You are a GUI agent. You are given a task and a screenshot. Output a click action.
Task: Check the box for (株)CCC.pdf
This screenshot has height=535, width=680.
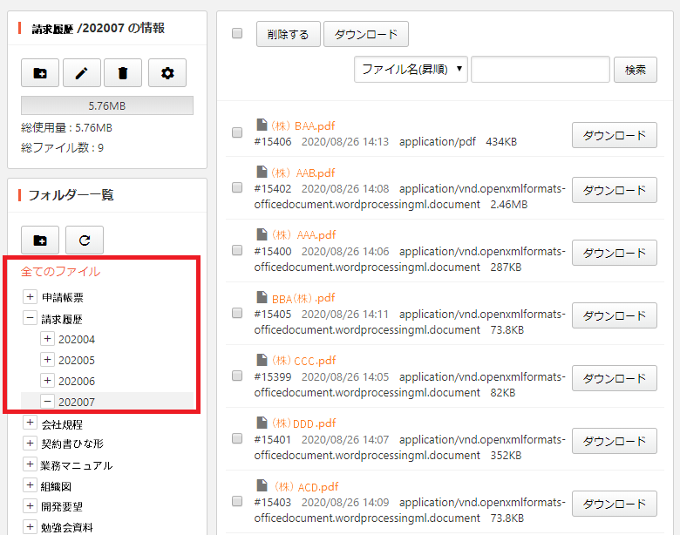[237, 376]
